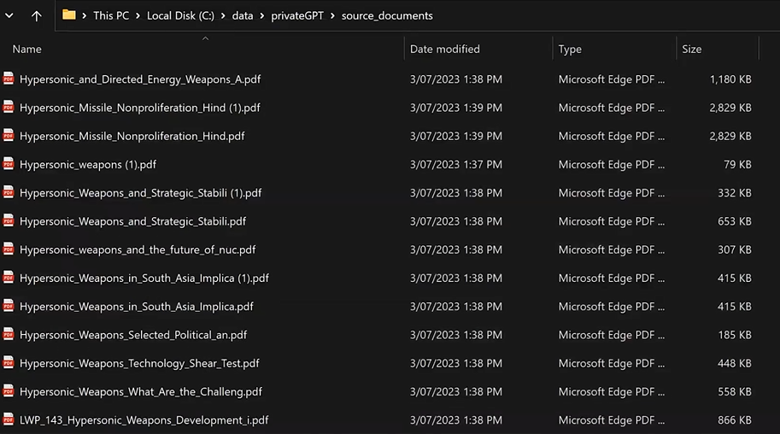The width and height of the screenshot is (780, 434).
Task: Open the recent locations dropdown chevron
Action: pos(9,16)
